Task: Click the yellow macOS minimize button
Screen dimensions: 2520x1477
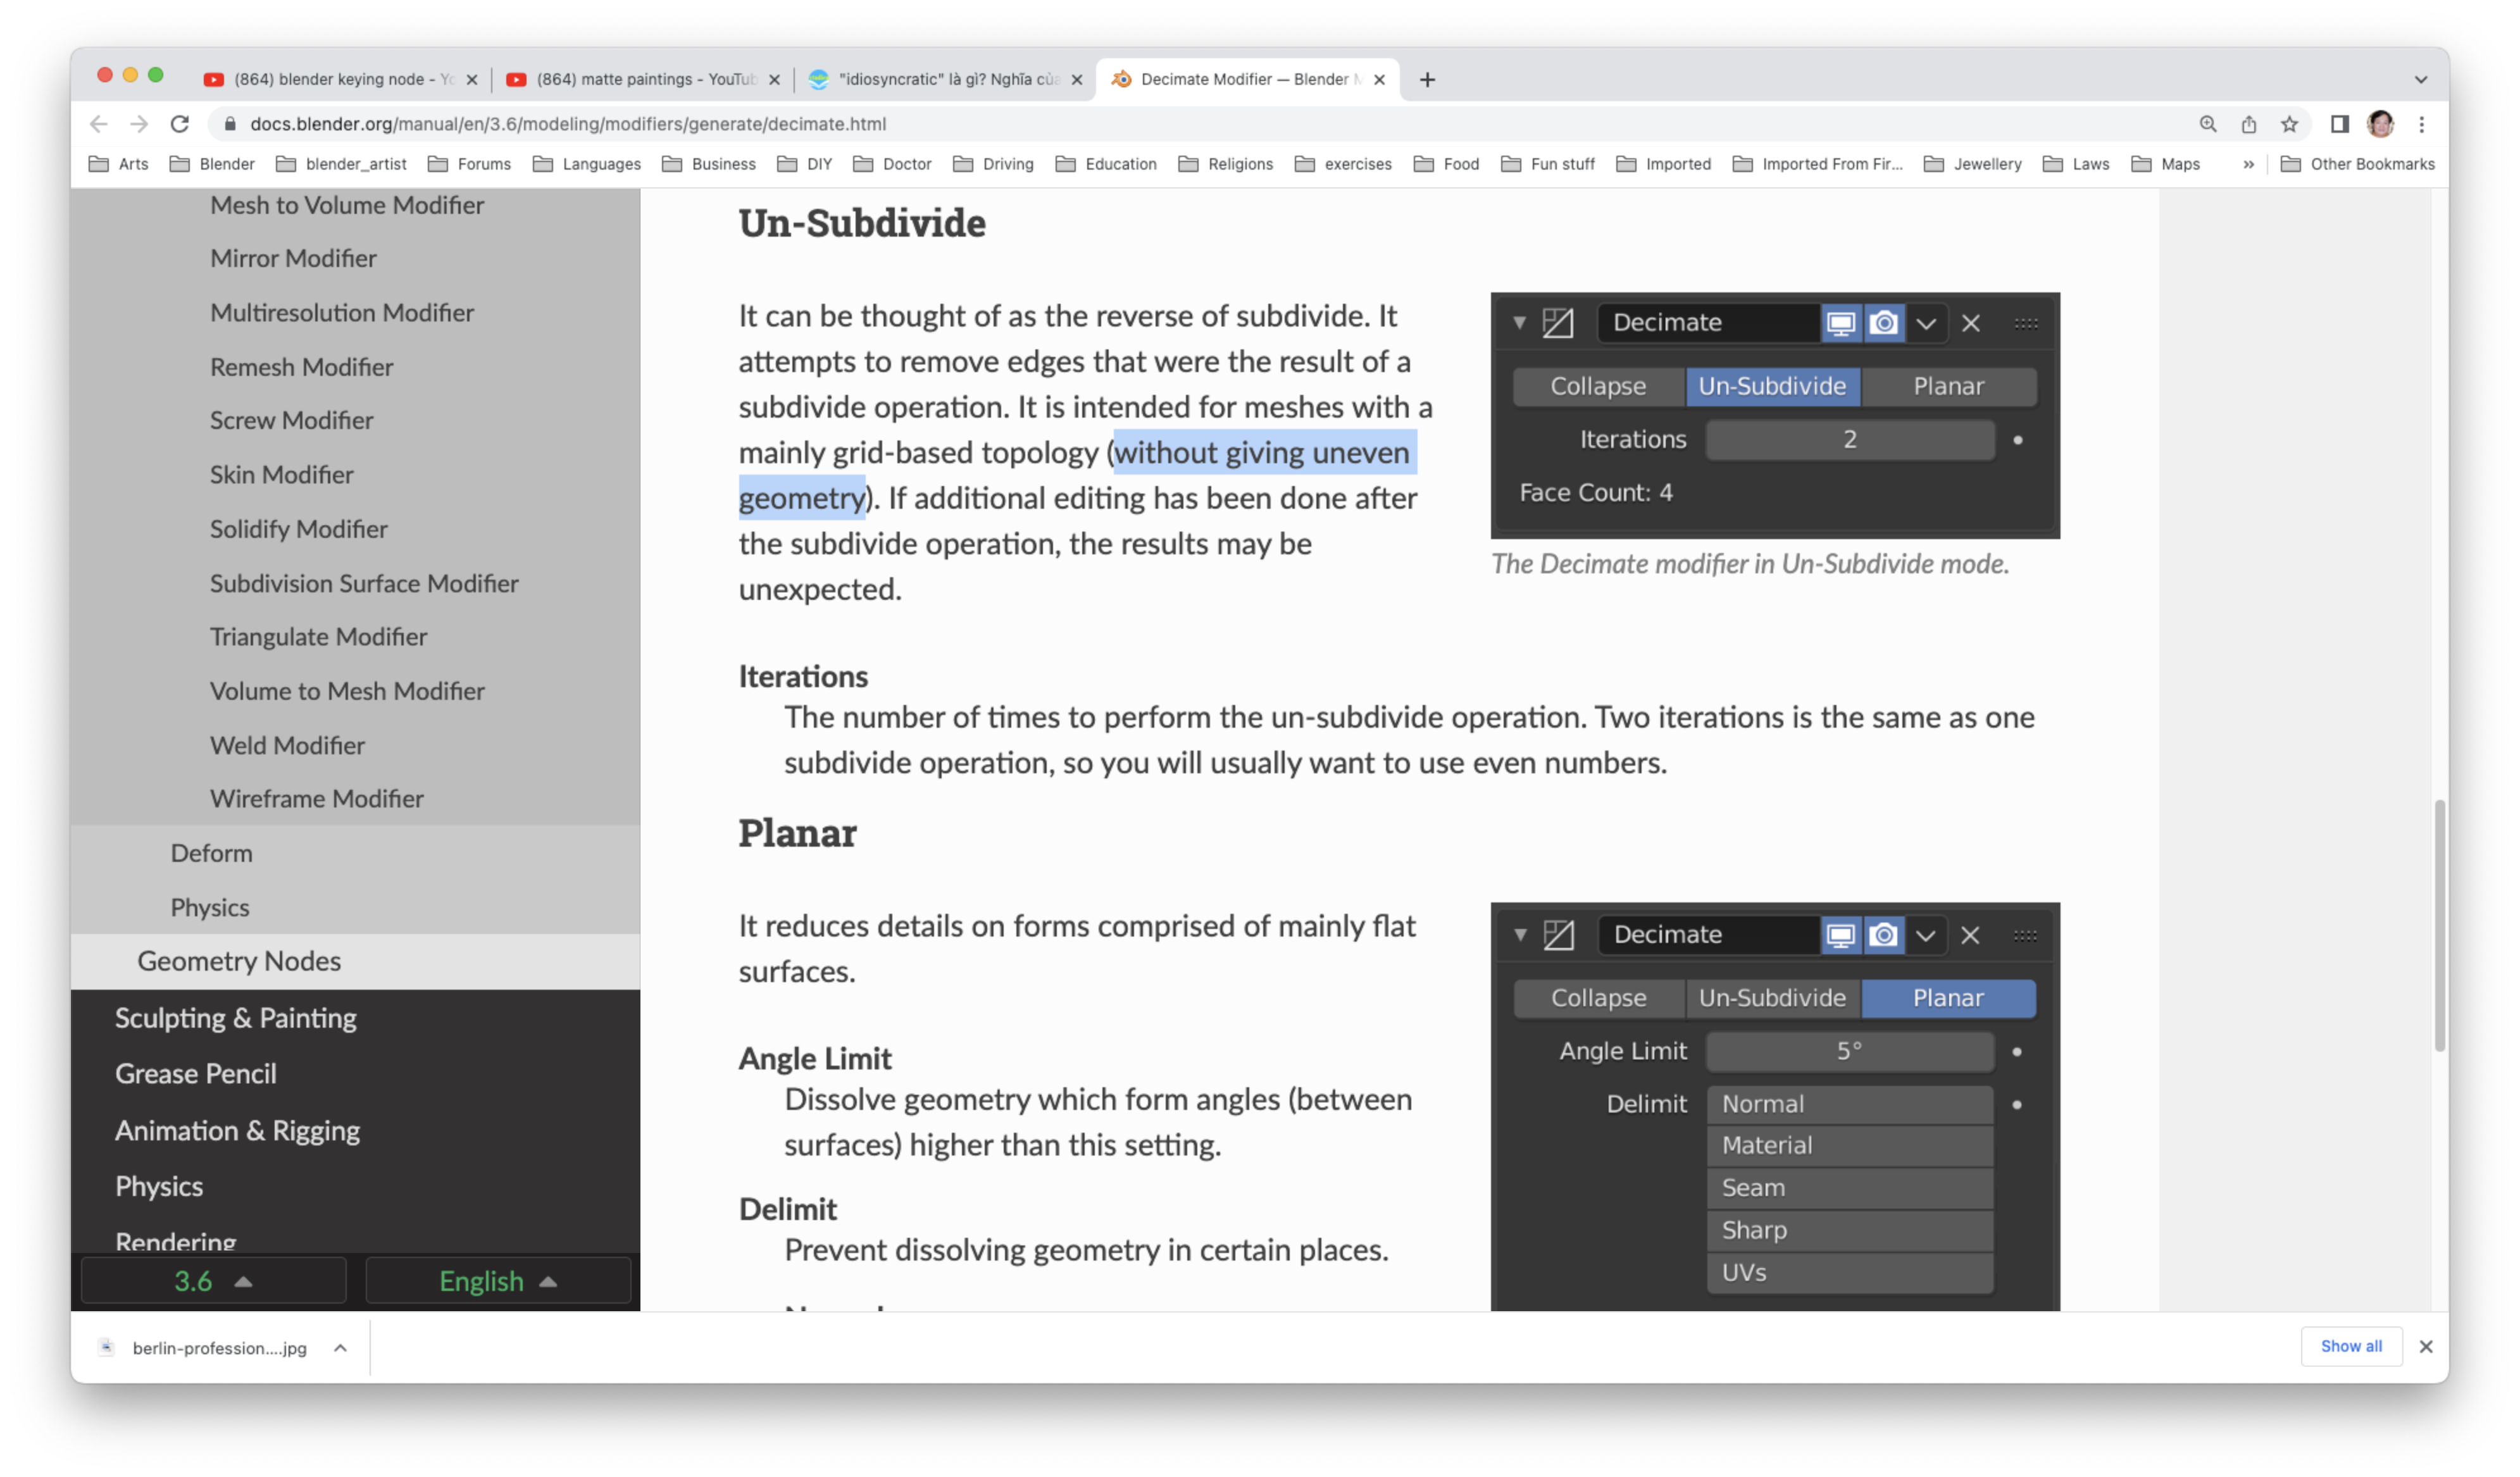Action: tap(130, 75)
